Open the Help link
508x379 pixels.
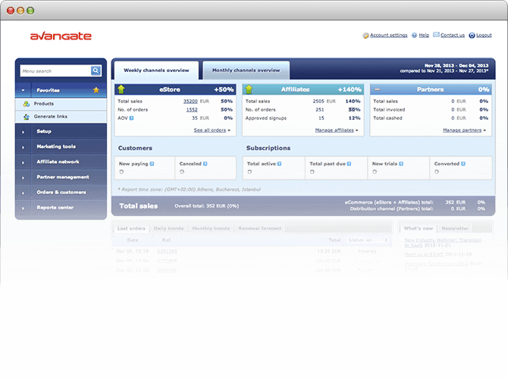pos(424,36)
